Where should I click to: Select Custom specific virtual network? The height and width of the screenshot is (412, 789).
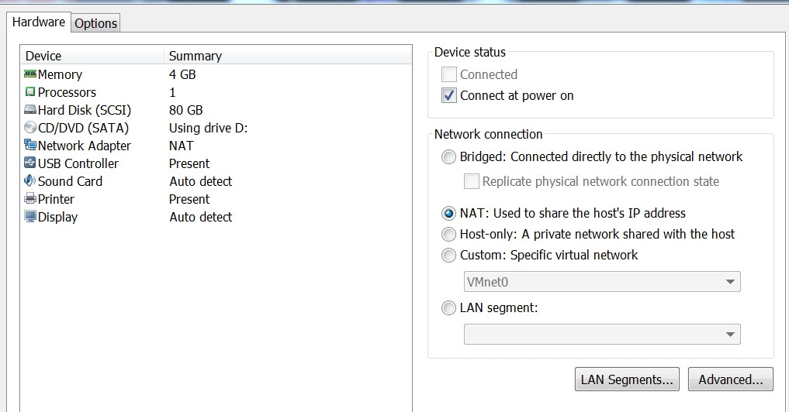coord(448,255)
